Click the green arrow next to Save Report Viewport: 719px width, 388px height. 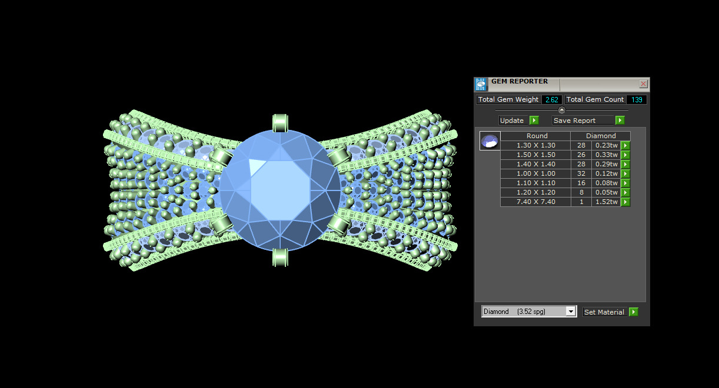(620, 121)
